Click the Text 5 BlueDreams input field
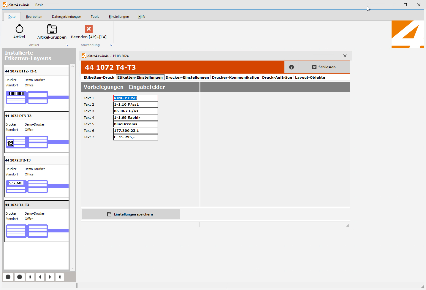 pos(135,124)
